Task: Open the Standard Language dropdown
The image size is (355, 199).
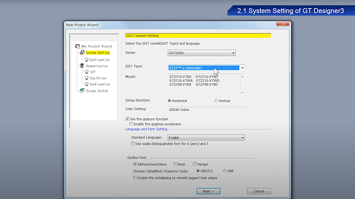Action: click(206, 137)
